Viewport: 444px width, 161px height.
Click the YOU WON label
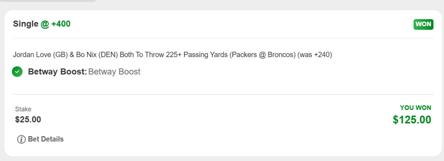[415, 108]
